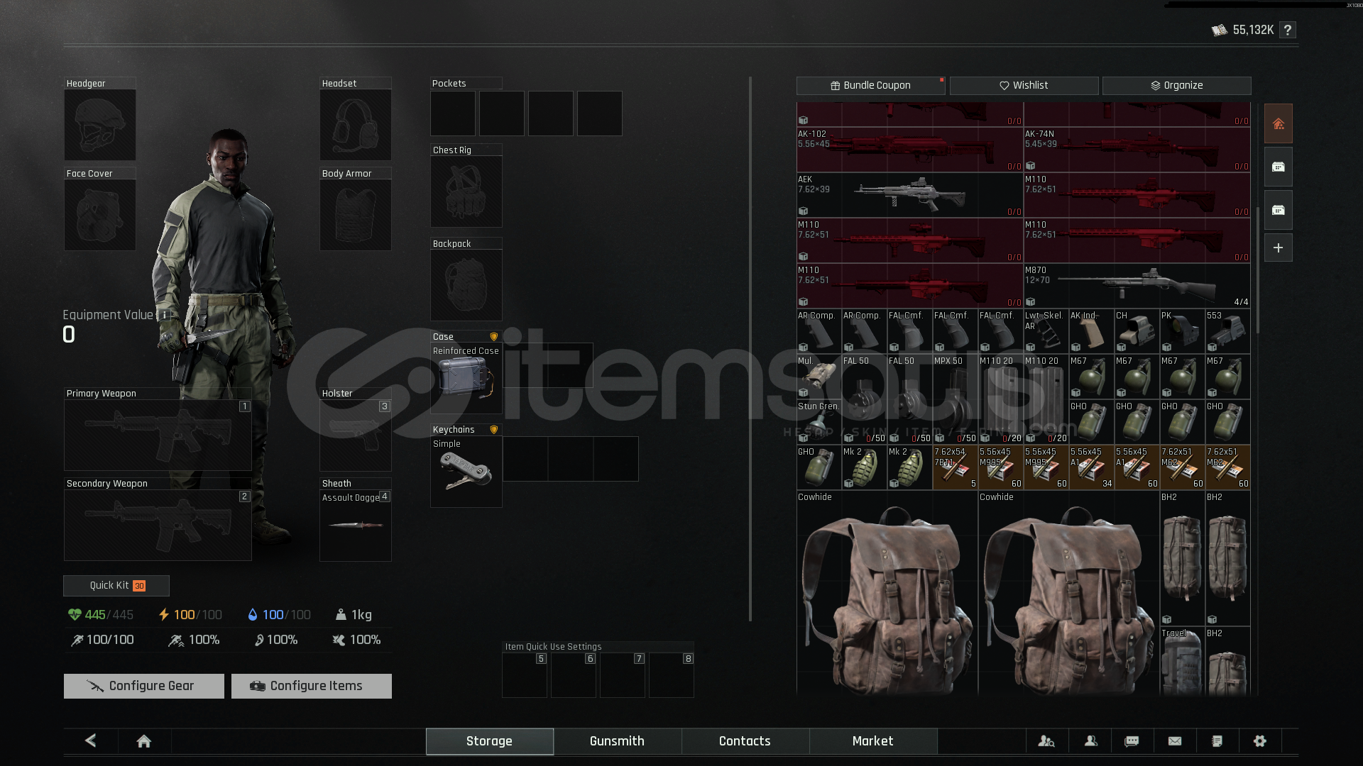Click quick use slot 8
This screenshot has width=1363, height=766.
[x=671, y=675]
